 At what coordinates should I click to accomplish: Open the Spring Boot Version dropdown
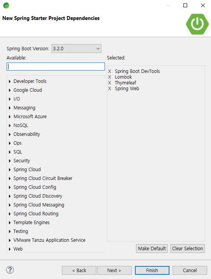click(76, 49)
